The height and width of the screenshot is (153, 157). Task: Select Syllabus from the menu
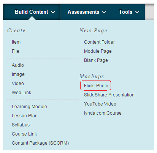pyautogui.click(x=21, y=125)
